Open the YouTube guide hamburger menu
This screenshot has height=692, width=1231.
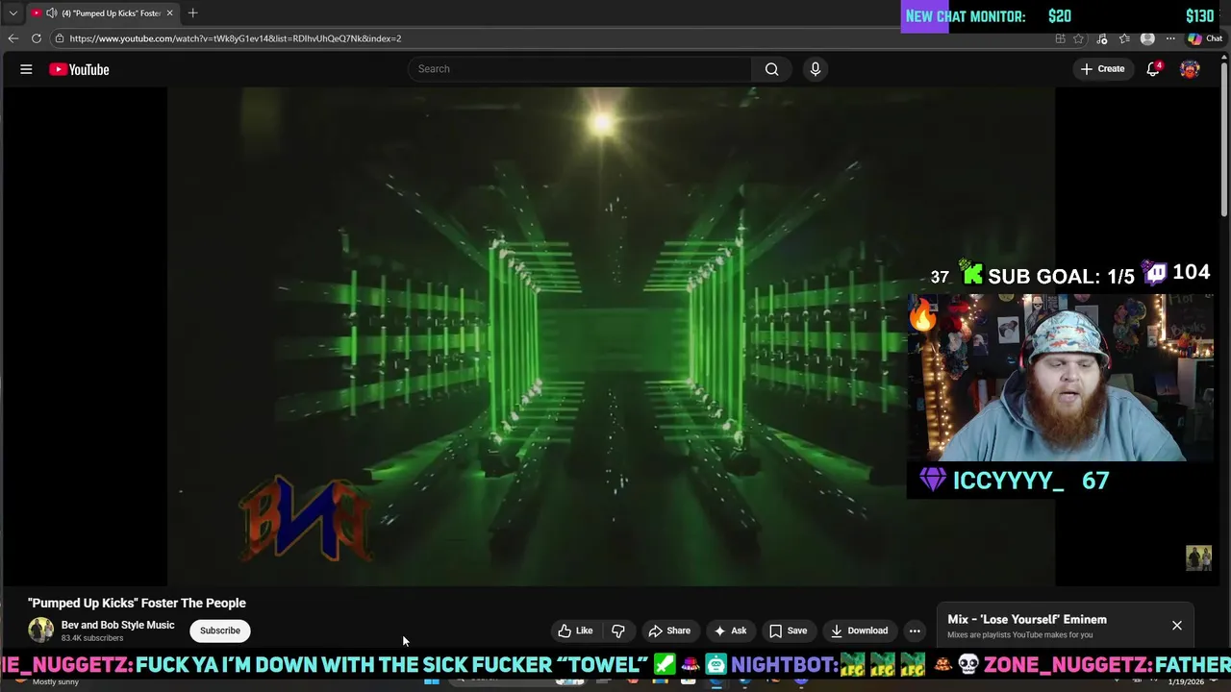click(x=26, y=69)
